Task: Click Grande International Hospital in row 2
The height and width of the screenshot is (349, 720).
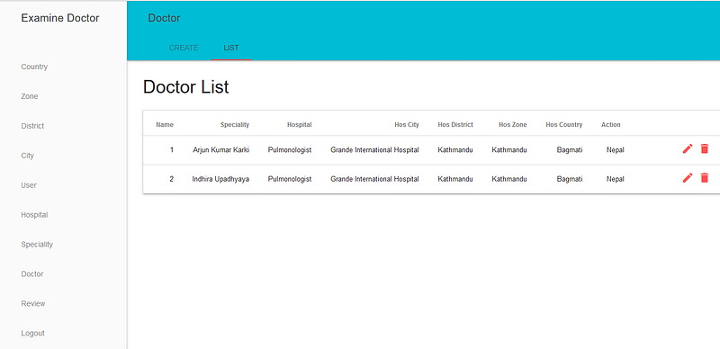Action: 374,179
